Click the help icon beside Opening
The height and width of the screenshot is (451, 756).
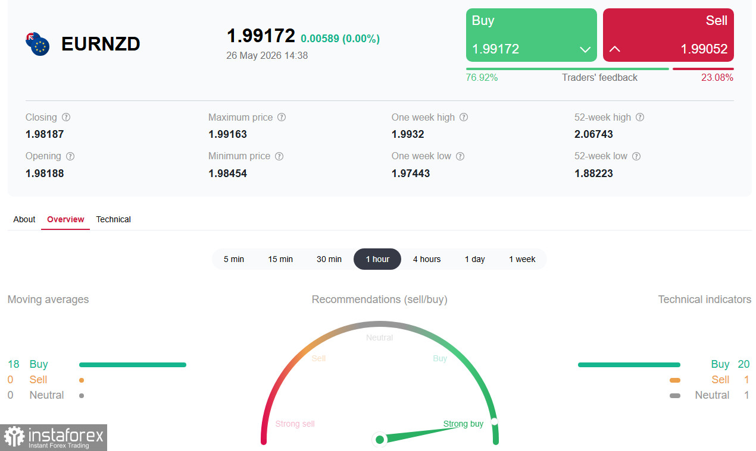70,156
